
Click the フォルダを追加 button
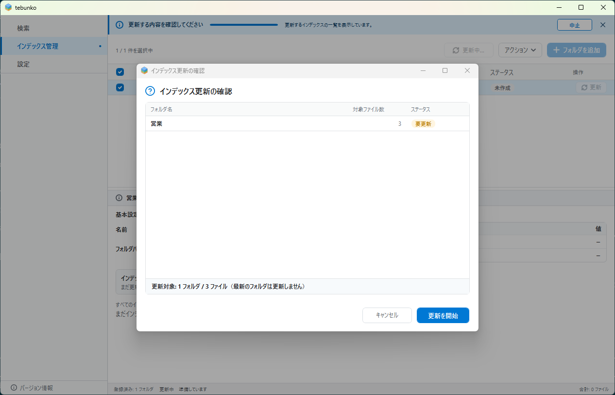(577, 50)
